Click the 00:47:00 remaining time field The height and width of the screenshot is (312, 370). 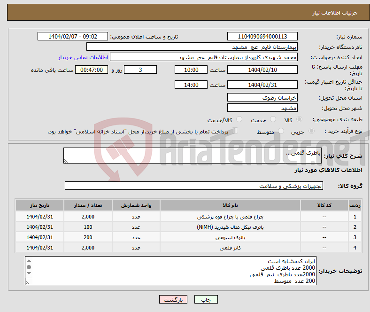pyautogui.click(x=92, y=70)
